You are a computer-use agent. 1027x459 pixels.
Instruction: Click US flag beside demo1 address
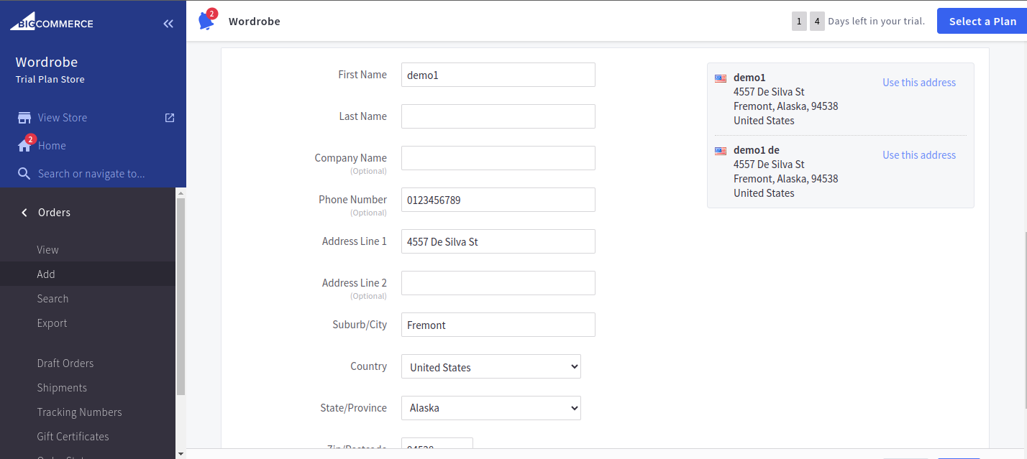coord(721,78)
